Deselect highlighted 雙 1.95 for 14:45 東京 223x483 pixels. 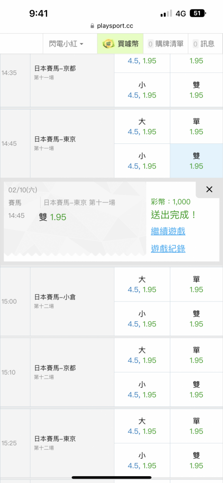click(196, 161)
